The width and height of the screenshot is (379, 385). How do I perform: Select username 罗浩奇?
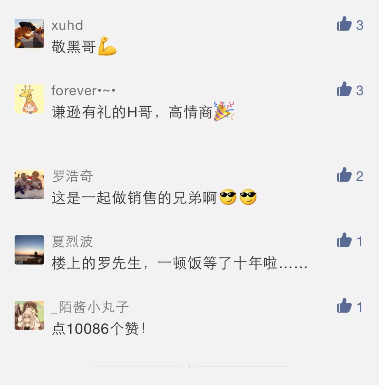point(72,176)
